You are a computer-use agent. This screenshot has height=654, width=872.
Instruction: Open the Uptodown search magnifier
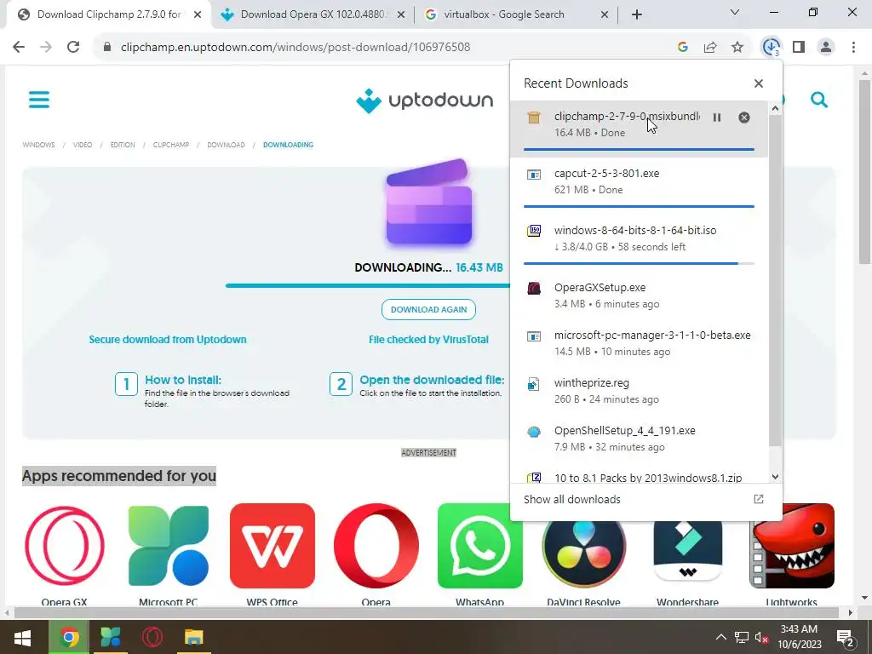[818, 100]
